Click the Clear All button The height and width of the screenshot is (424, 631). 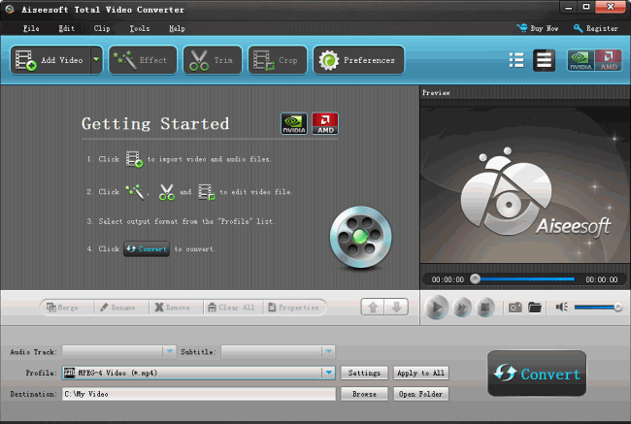(x=231, y=308)
